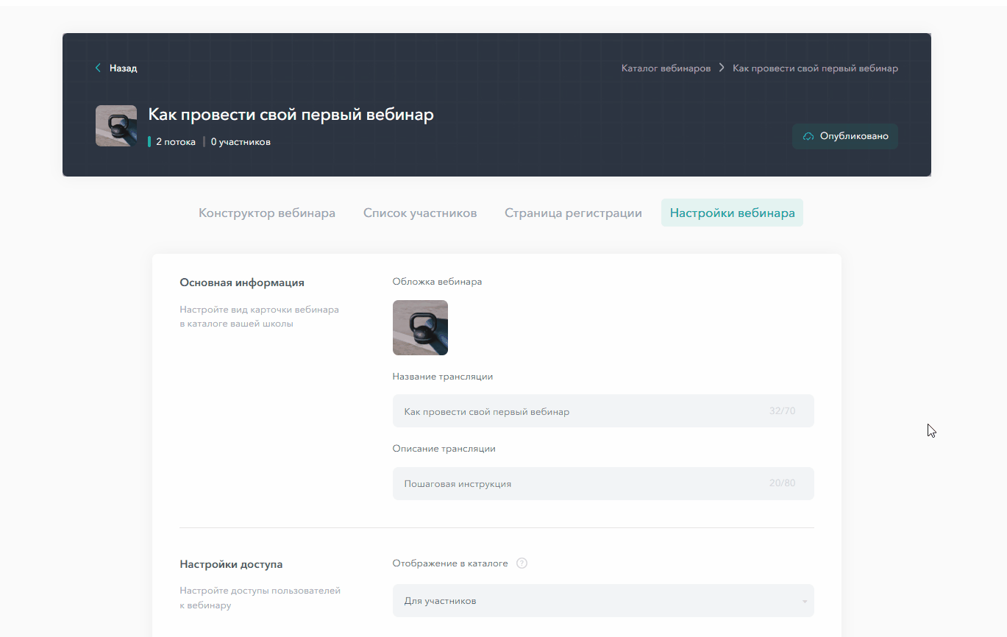Click the Отображение в каталоге label

(x=450, y=563)
